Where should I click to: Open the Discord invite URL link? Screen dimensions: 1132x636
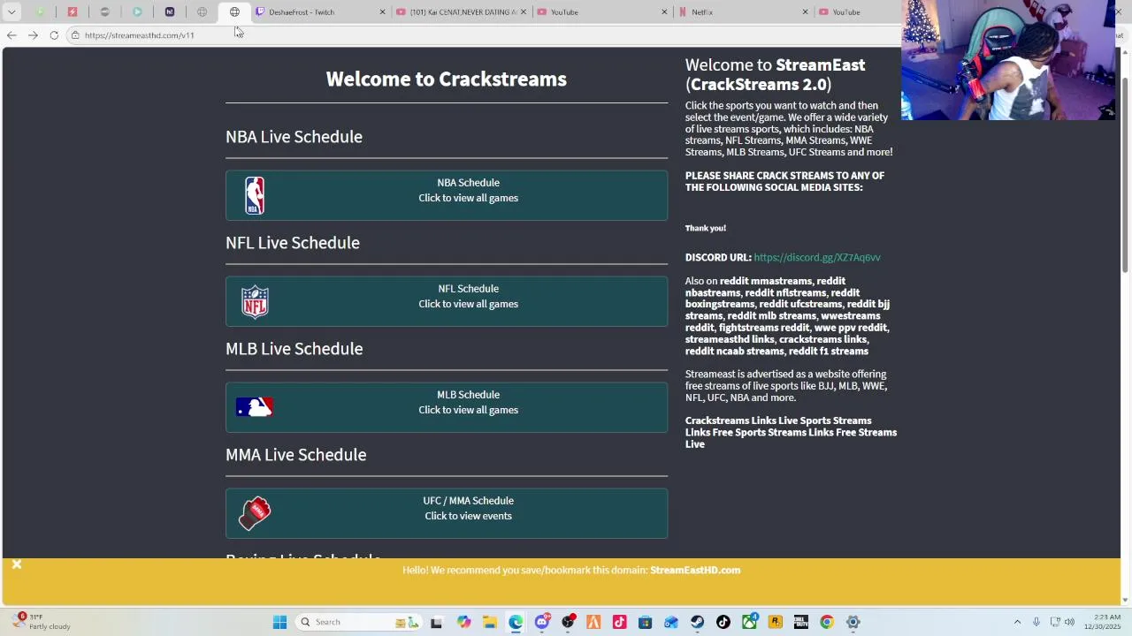click(x=817, y=257)
